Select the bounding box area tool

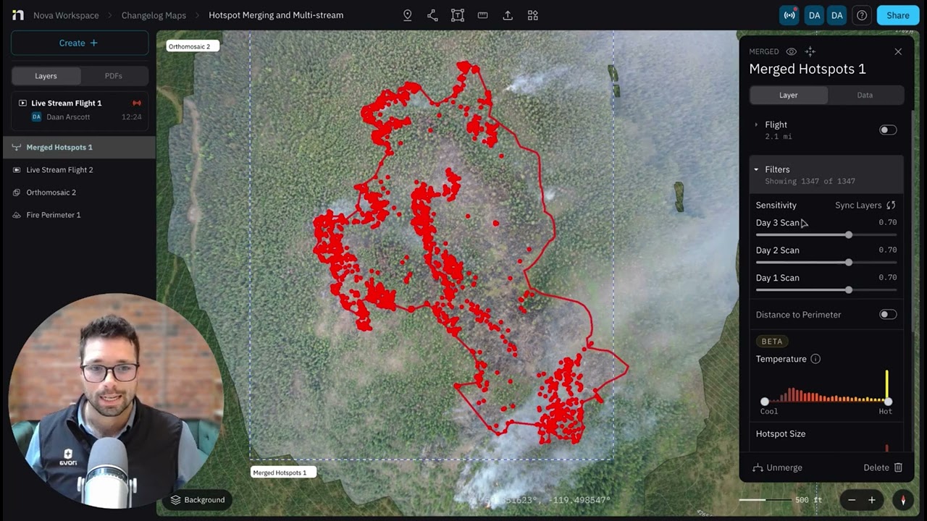coord(458,15)
